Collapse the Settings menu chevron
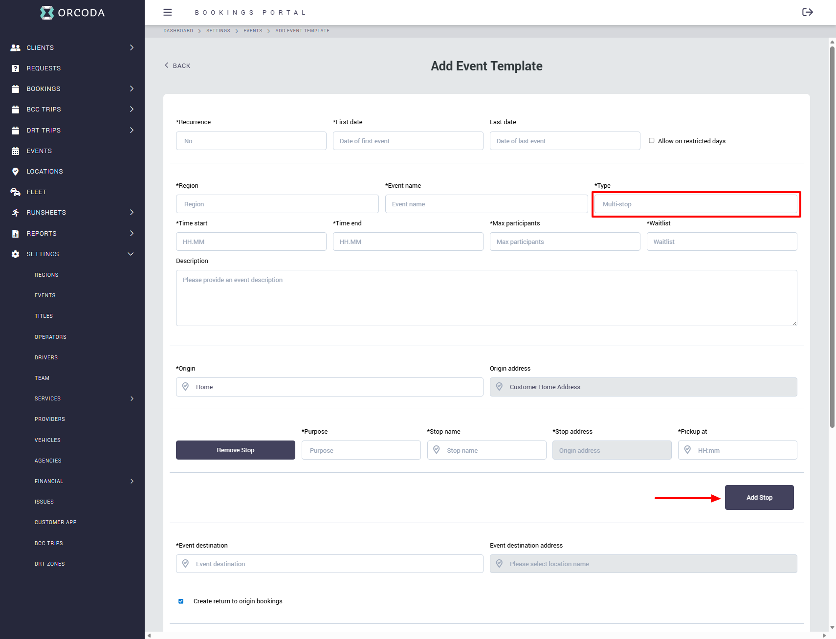The width and height of the screenshot is (836, 639). (131, 254)
